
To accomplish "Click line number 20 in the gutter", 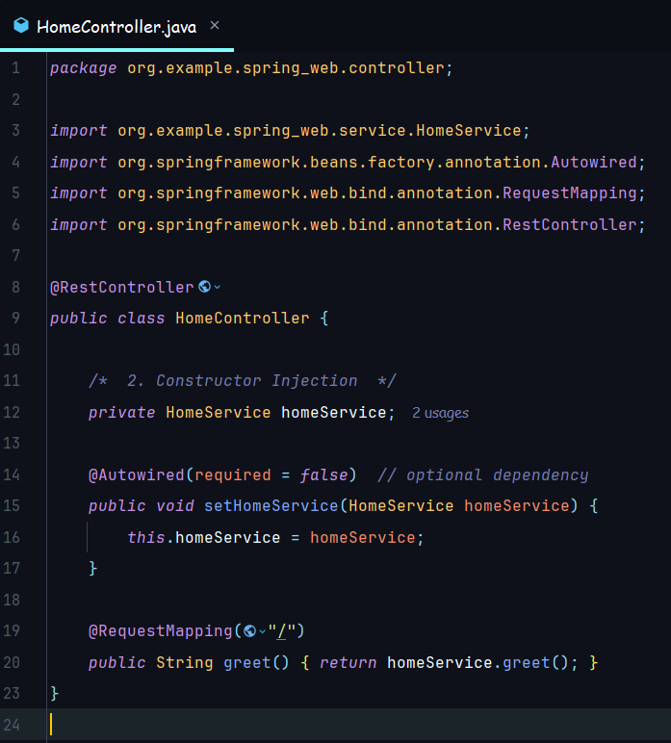I will [12, 662].
